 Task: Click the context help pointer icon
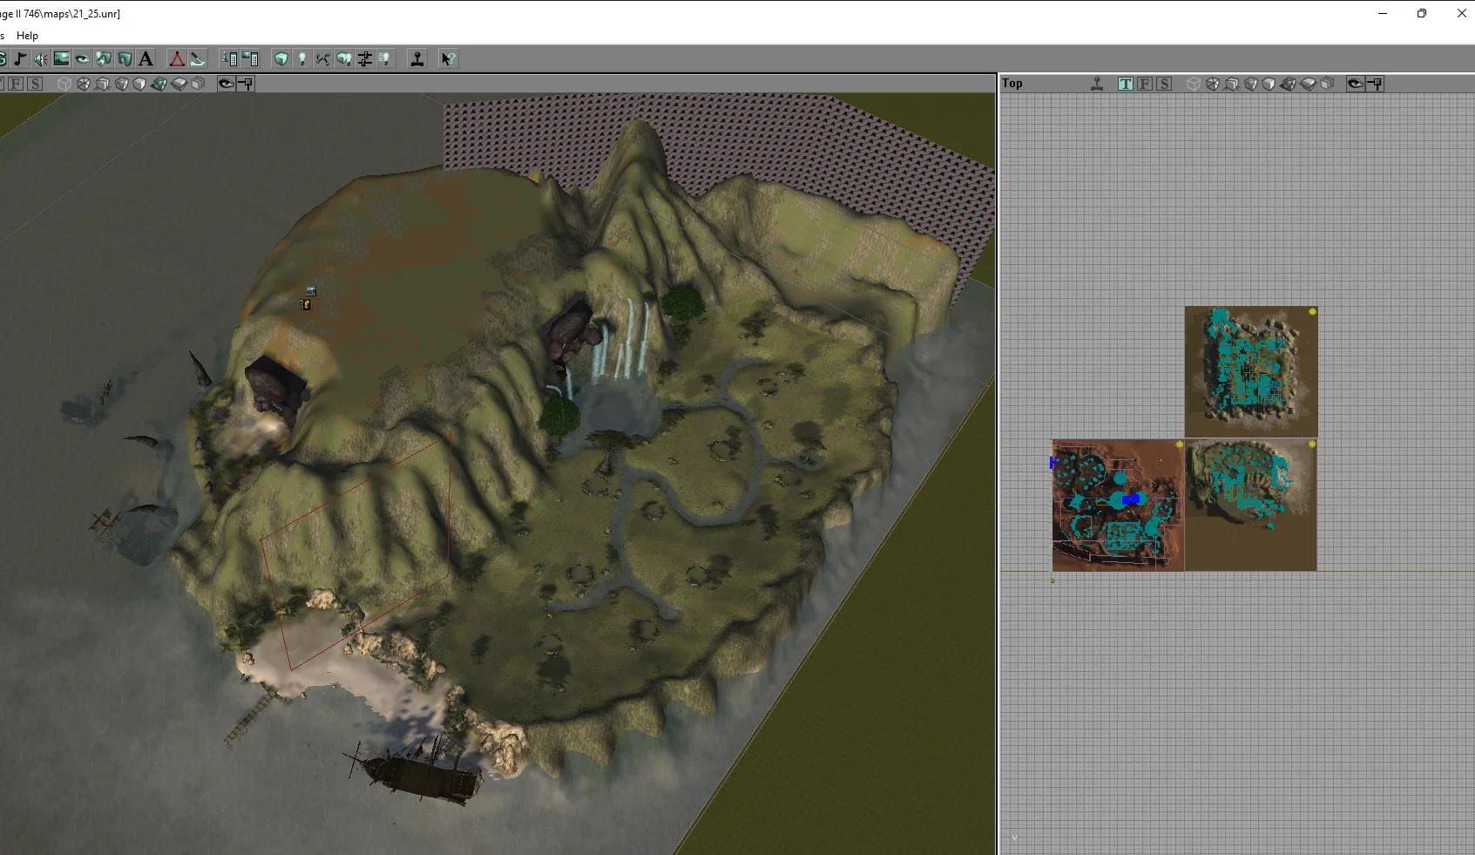(x=447, y=59)
